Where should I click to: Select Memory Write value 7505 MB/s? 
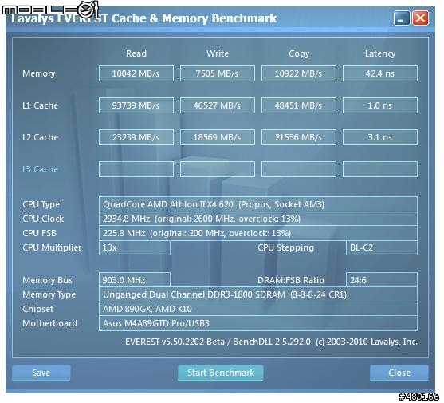click(218, 73)
